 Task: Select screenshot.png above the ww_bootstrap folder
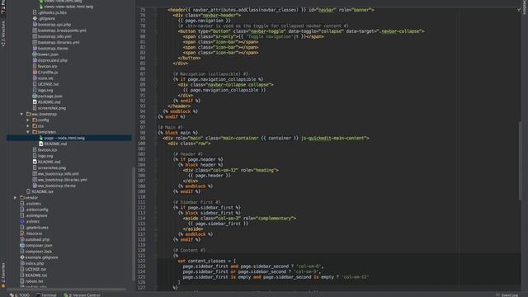pos(52,108)
